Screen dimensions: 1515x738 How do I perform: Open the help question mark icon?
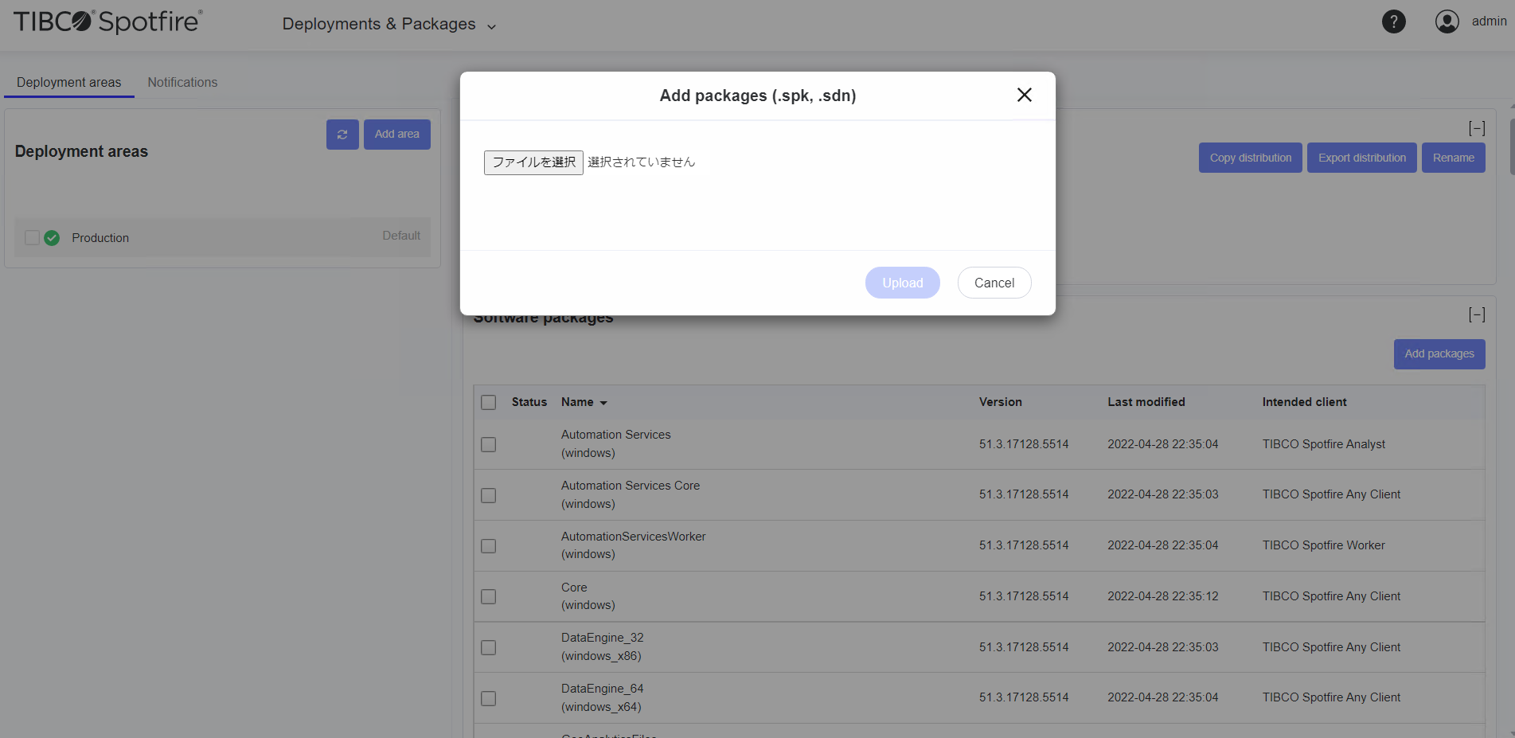tap(1393, 21)
